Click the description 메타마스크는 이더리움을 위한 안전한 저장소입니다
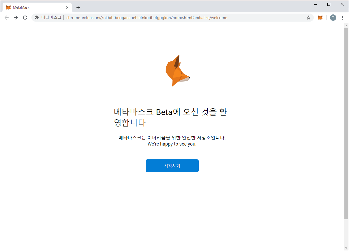Screen dimensions: 349x251 point(172,137)
